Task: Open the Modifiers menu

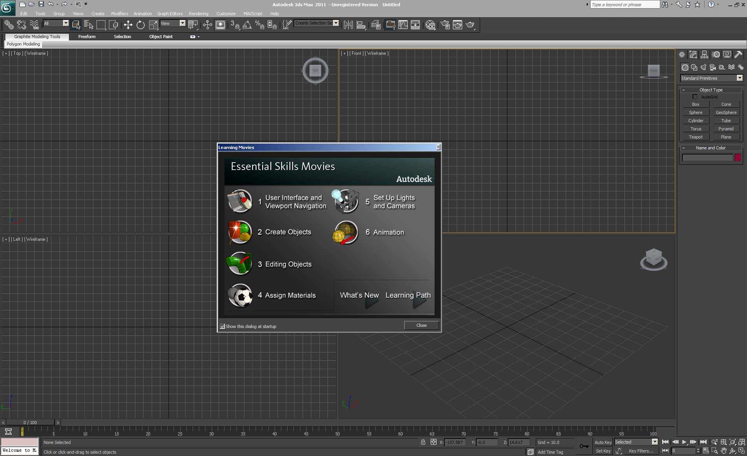Action: click(119, 14)
